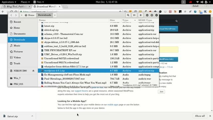Click path bar right scroll arrow
213x120 pixels.
pos(55,15)
